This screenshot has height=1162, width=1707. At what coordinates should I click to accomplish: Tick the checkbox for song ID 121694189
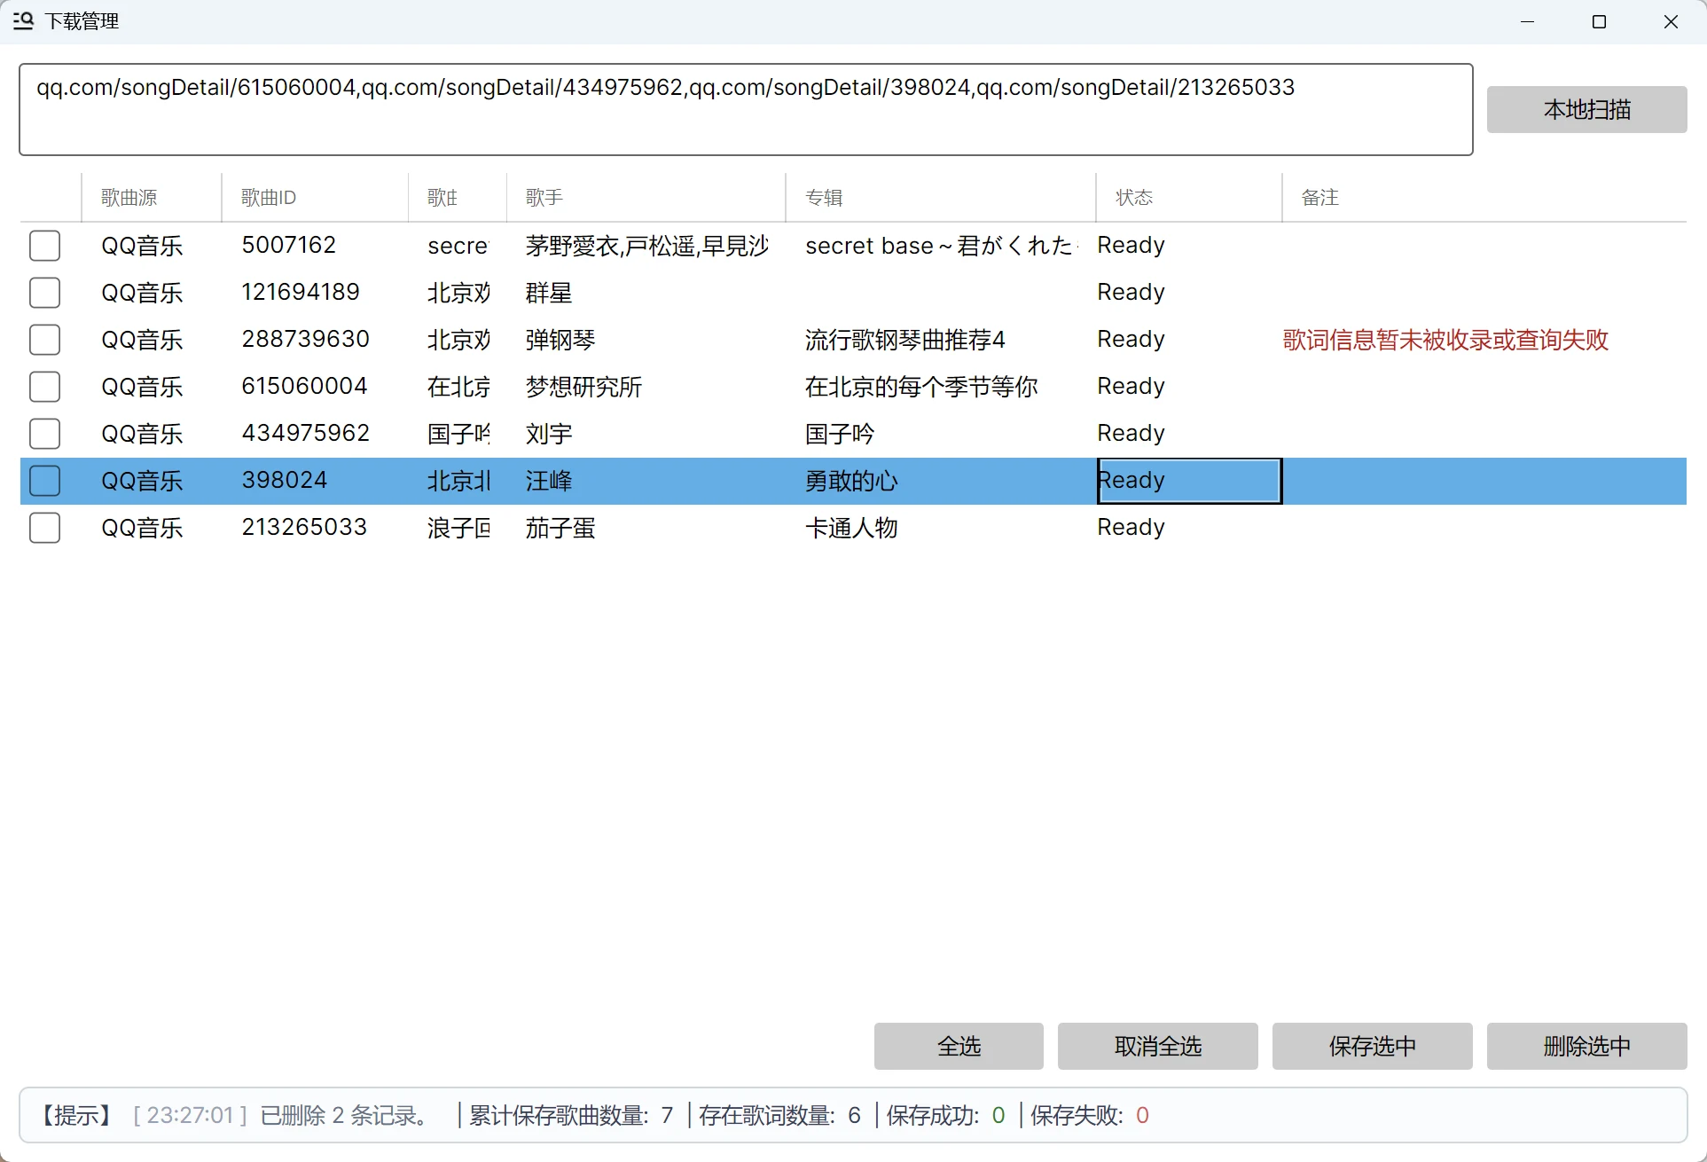[44, 293]
